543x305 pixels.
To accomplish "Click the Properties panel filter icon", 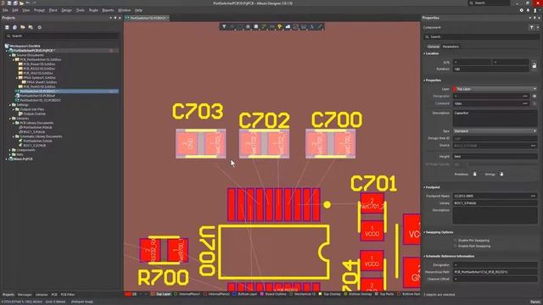I will (x=532, y=27).
